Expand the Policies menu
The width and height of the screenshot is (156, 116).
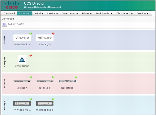tap(87, 13)
